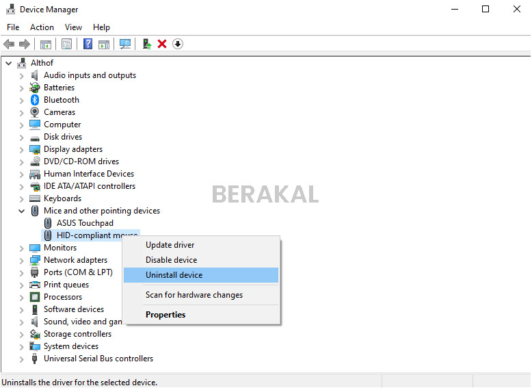Click the Update device driver toolbar icon
Image resolution: width=532 pixels, height=388 pixels.
146,44
